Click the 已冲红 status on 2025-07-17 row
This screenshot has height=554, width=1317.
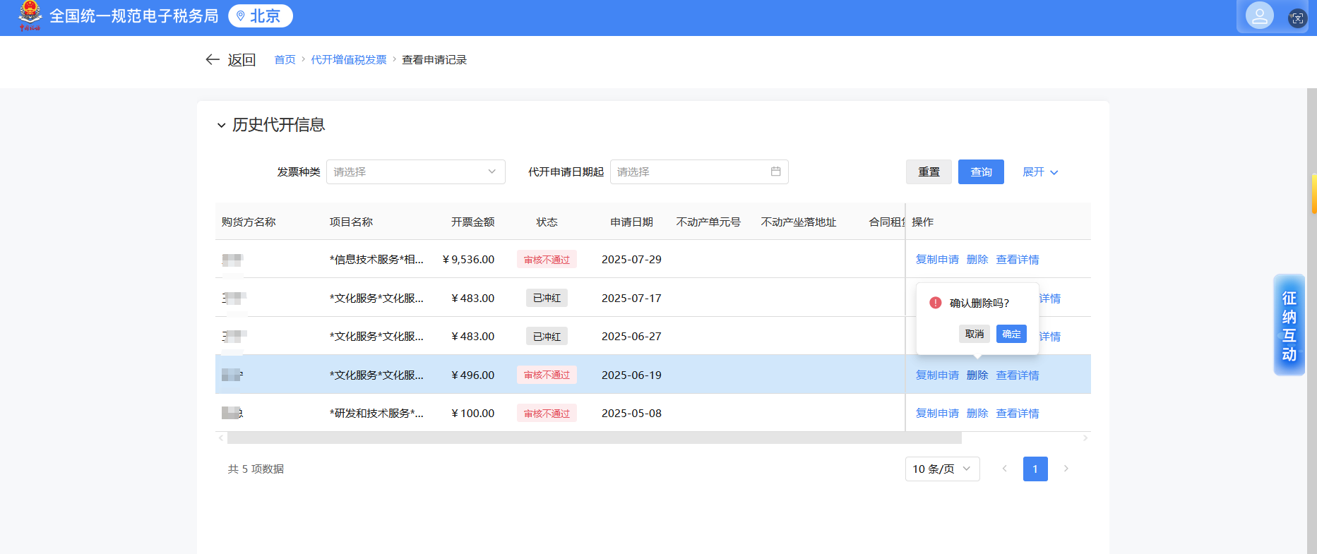(547, 299)
